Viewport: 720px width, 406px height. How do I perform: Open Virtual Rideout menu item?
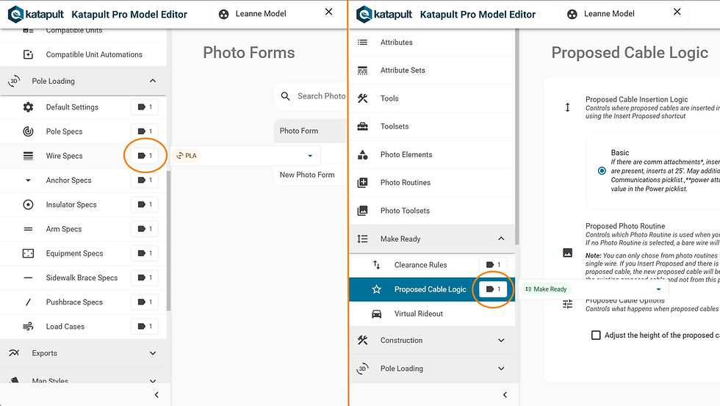(432, 313)
